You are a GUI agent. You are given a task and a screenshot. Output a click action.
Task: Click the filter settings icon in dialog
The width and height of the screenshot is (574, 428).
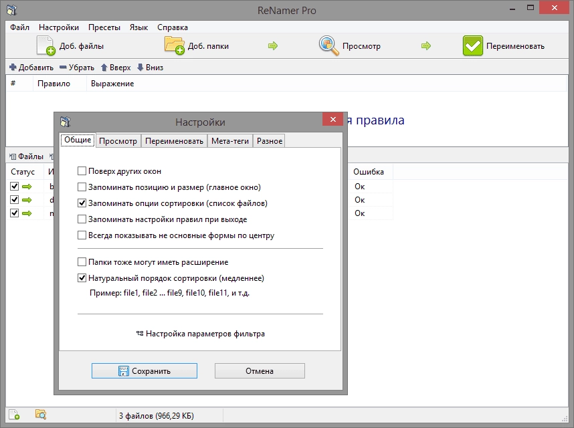coord(139,334)
